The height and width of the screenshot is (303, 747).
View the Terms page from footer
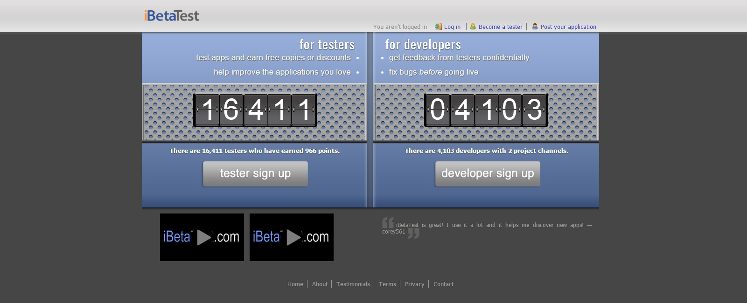[x=387, y=284]
